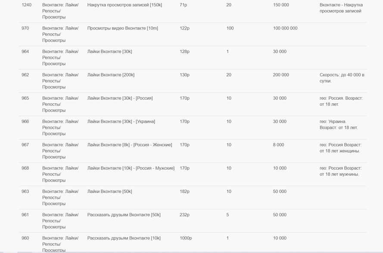383x253 pixels.
Task: Click the 8 000 maximum value
Action: click(x=278, y=145)
